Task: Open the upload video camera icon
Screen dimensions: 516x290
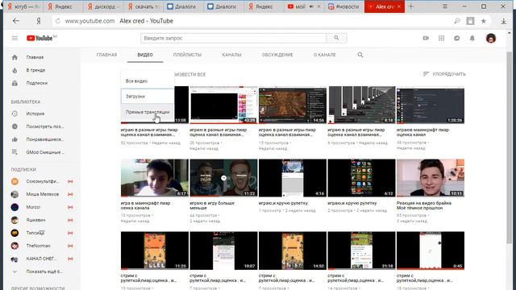Action: (426, 38)
